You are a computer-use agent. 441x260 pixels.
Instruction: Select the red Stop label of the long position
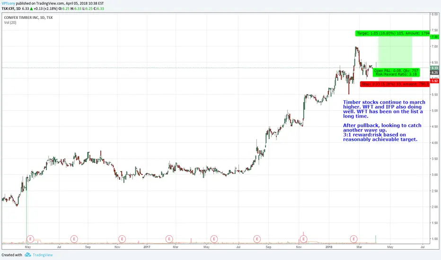click(395, 84)
